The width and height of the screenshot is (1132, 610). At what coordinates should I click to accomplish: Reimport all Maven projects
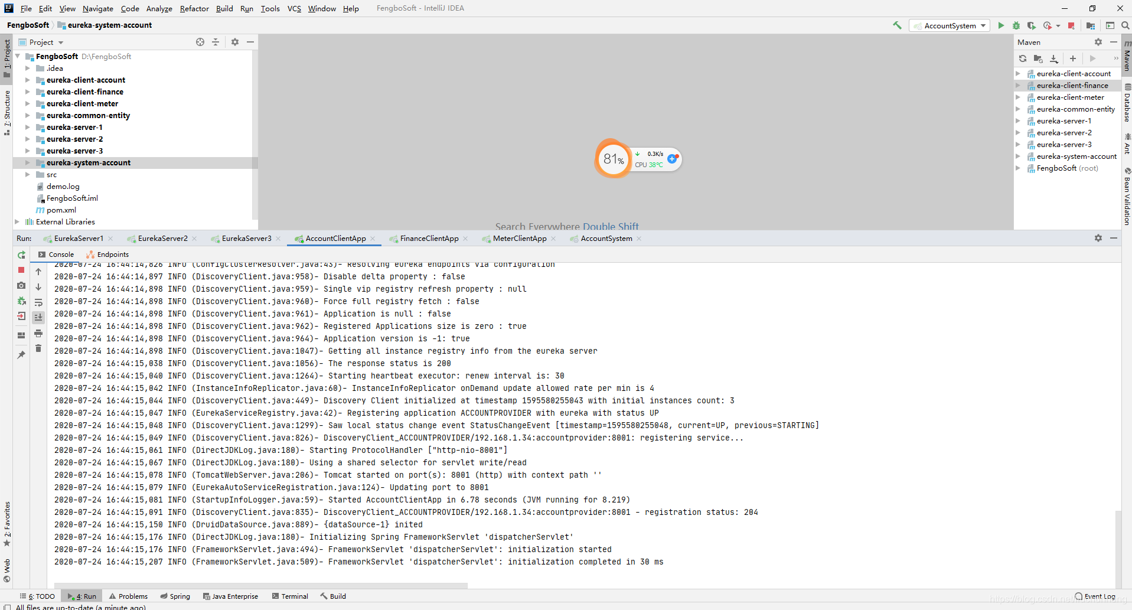pos(1023,58)
